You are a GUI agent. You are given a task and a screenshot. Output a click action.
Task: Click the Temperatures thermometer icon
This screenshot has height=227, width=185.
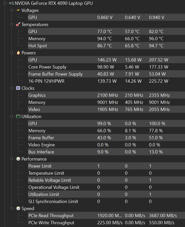point(18,25)
